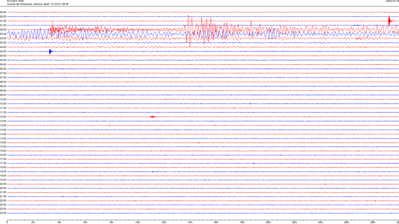Select the 04:30 trace time label
Screen dimensions: 399x224
pos(3,51)
